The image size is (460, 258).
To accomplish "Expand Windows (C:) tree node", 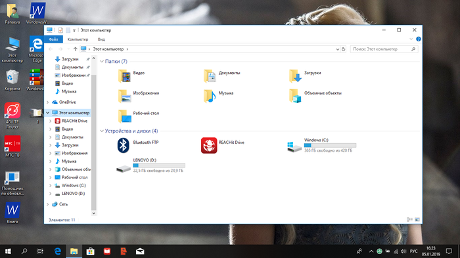I will pyautogui.click(x=51, y=185).
